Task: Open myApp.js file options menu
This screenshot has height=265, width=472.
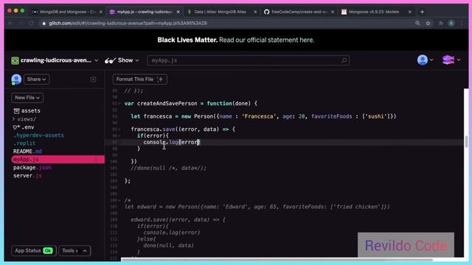Action: pos(97,159)
